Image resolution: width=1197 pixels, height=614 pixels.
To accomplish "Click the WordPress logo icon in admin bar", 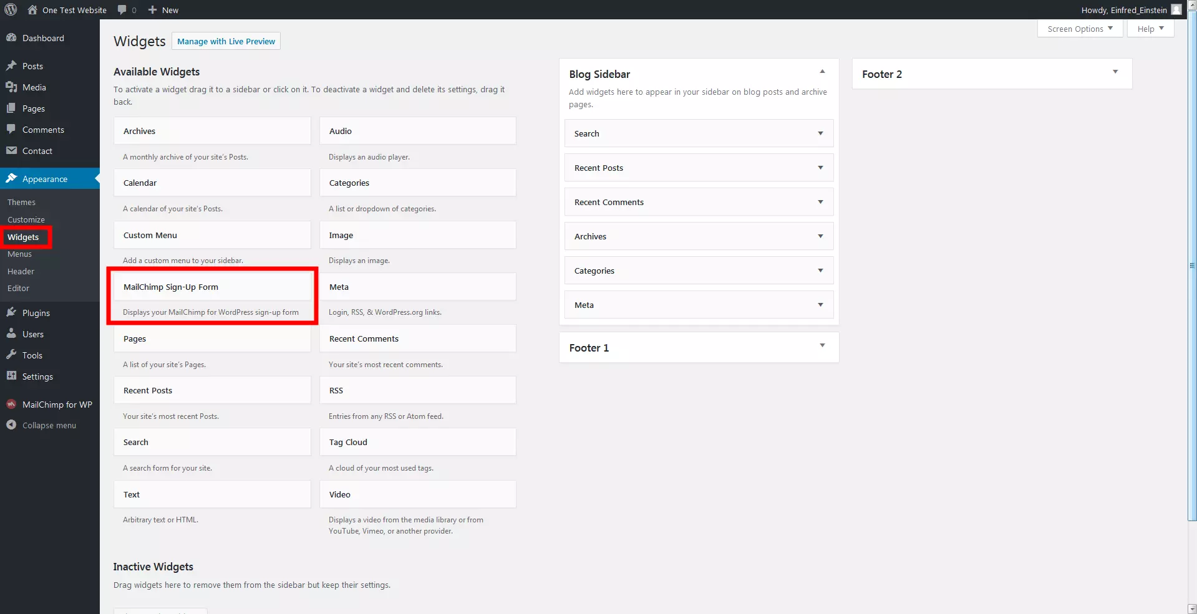I will 11,10.
